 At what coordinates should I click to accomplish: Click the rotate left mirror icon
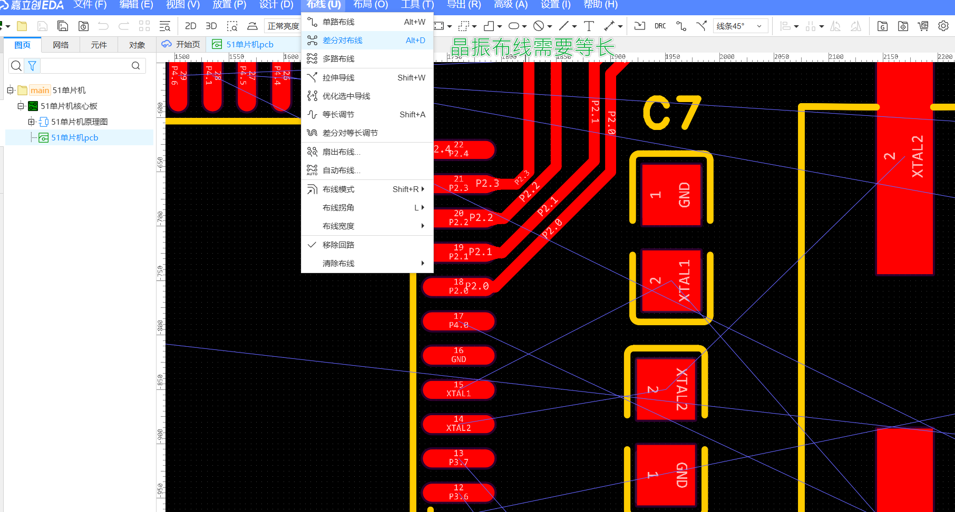click(x=835, y=26)
